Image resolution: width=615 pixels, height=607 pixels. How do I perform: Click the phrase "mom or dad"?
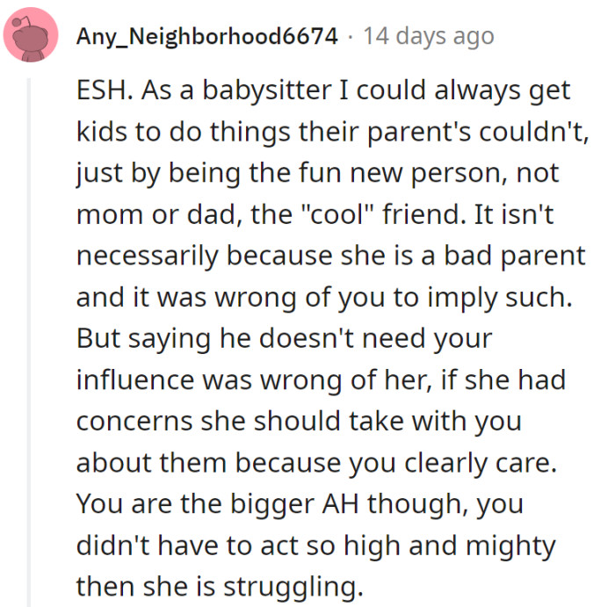[148, 213]
